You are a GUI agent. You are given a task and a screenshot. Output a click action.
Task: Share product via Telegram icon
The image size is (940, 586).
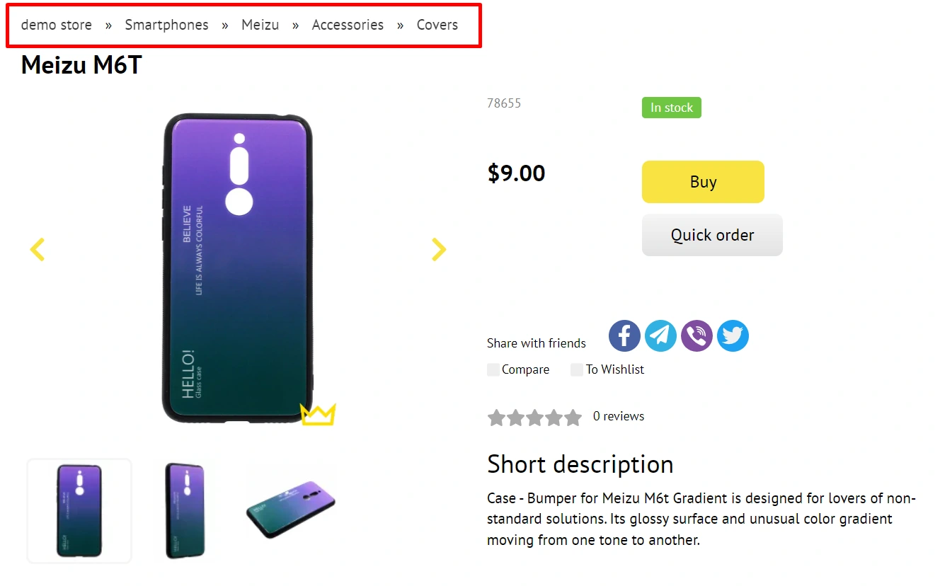[660, 335]
